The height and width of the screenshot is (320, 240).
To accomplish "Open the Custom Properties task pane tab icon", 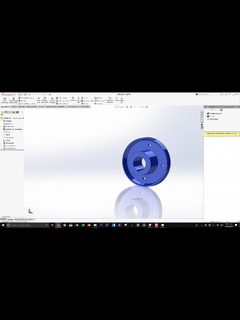I will pyautogui.click(x=202, y=128).
